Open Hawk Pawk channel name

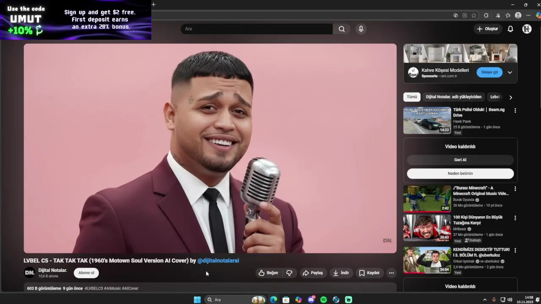(x=462, y=122)
